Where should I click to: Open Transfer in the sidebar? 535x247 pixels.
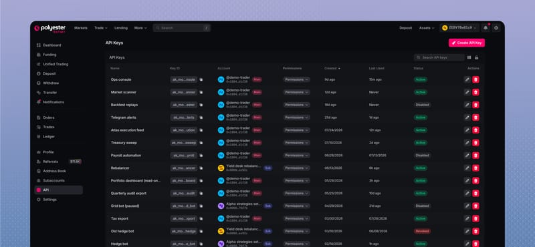(x=59, y=93)
